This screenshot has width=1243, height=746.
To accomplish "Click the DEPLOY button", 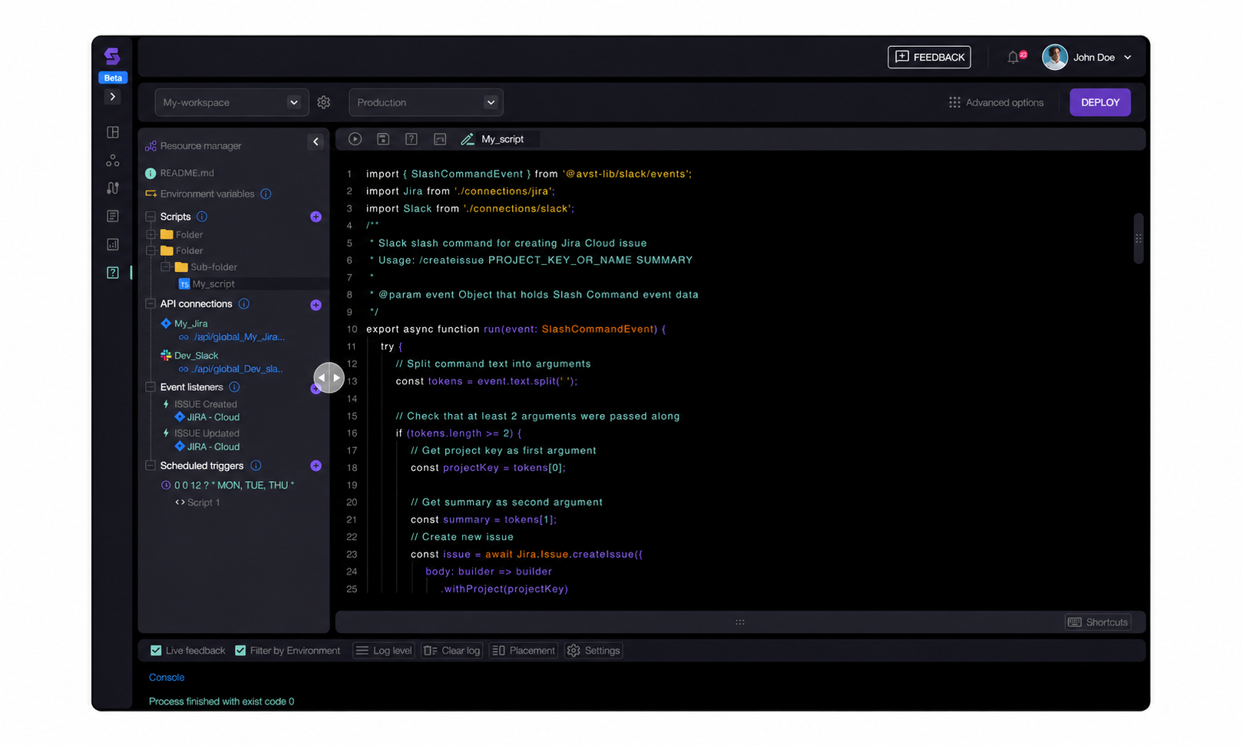I will 1100,102.
